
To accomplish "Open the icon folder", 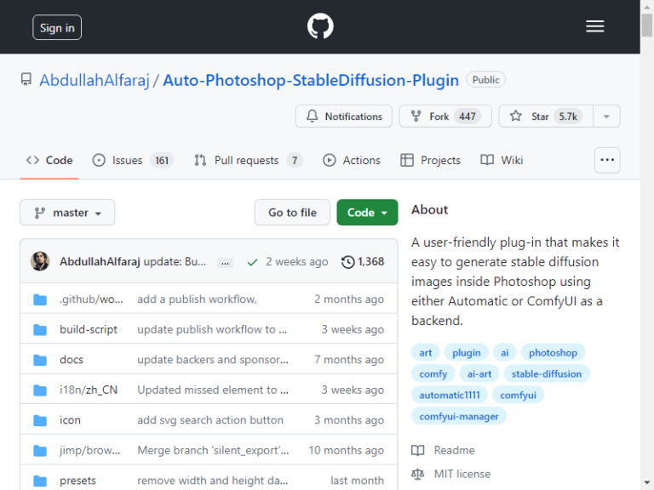I will (70, 420).
